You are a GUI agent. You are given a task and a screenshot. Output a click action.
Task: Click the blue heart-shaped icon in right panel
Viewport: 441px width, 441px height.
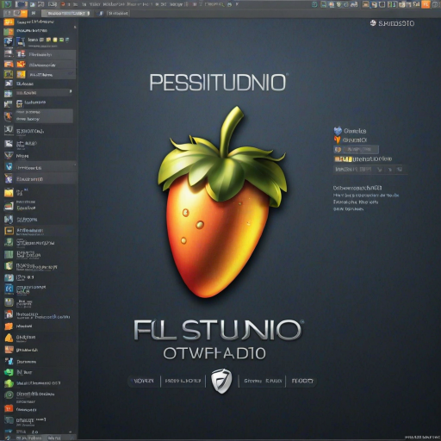[338, 131]
